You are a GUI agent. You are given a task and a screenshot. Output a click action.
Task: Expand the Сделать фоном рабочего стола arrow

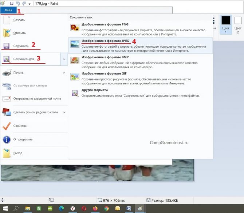click(x=64, y=112)
